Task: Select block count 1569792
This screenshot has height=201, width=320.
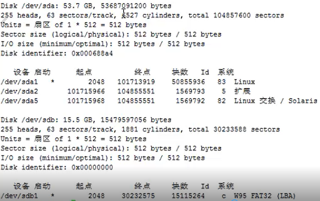Action: (190, 101)
